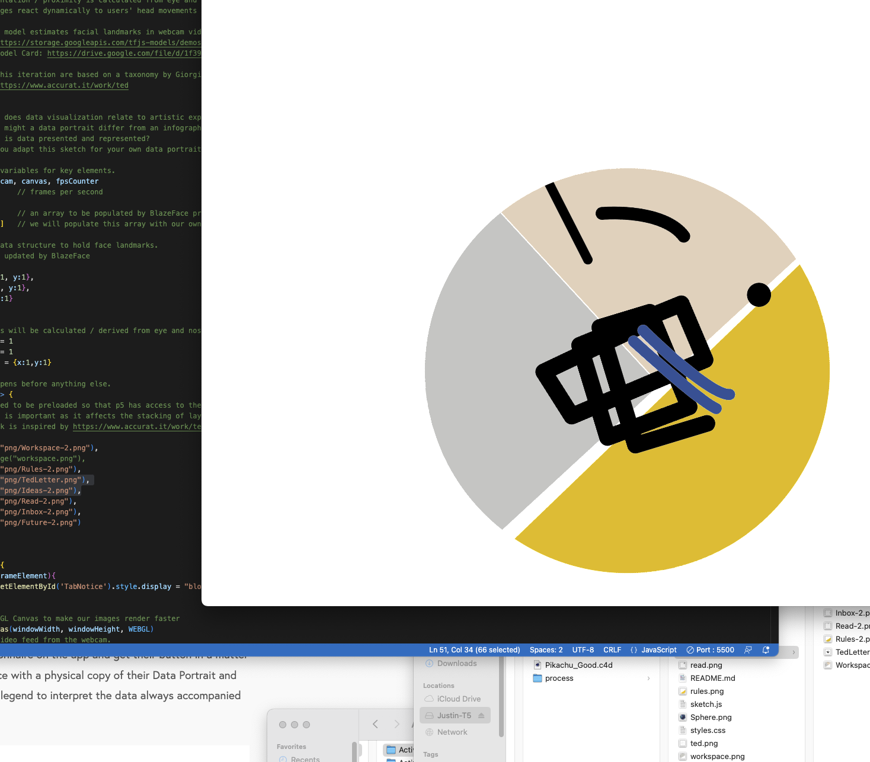
Task: Toggle the CRLF line ending setting
Action: point(612,650)
